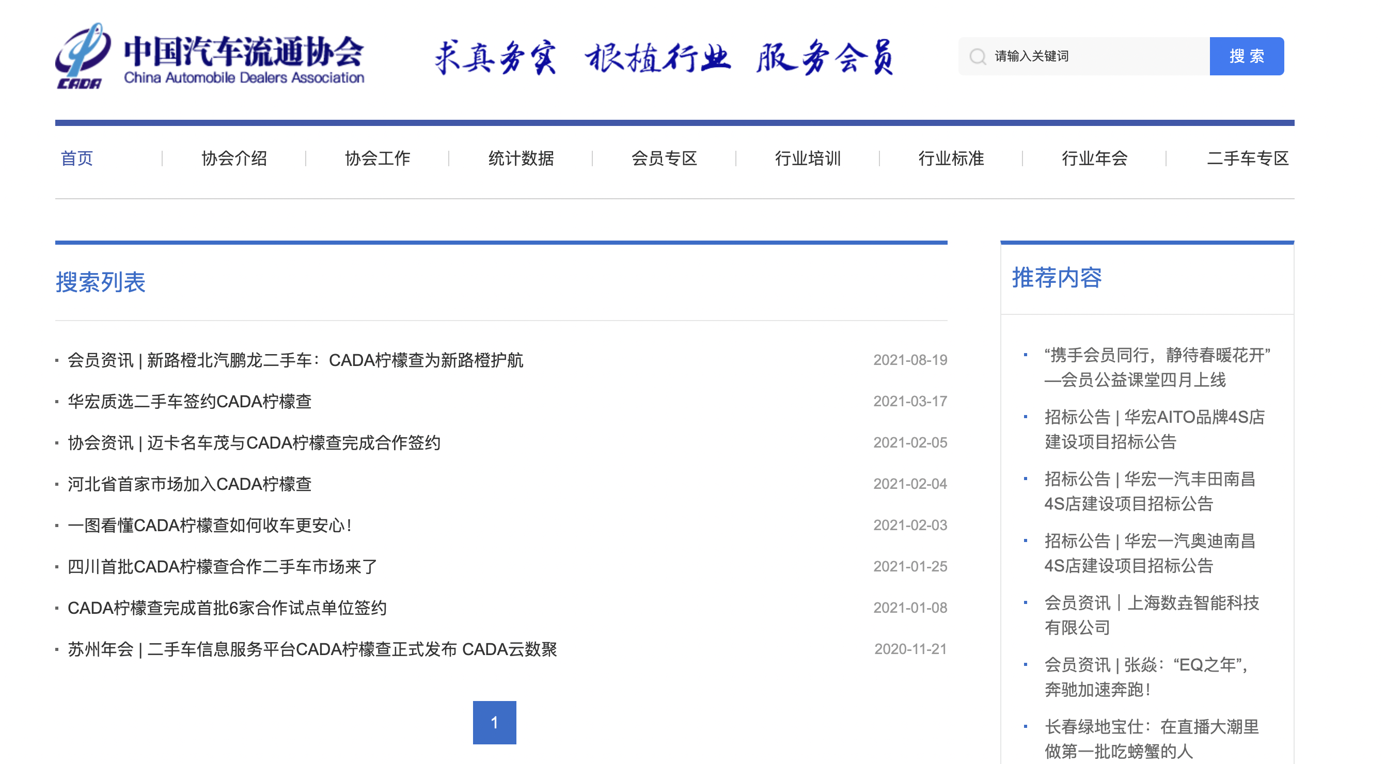Viewport: 1385px width, 764px height.
Task: Open recommended link 华宏一汽奥迪南昌4S店招标公告
Action: (1150, 553)
